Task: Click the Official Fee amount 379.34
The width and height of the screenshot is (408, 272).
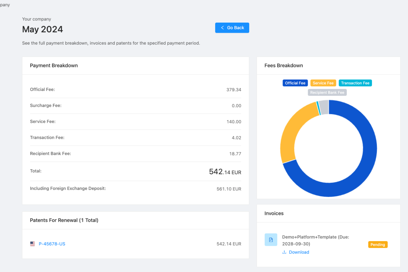Action: tap(233, 90)
